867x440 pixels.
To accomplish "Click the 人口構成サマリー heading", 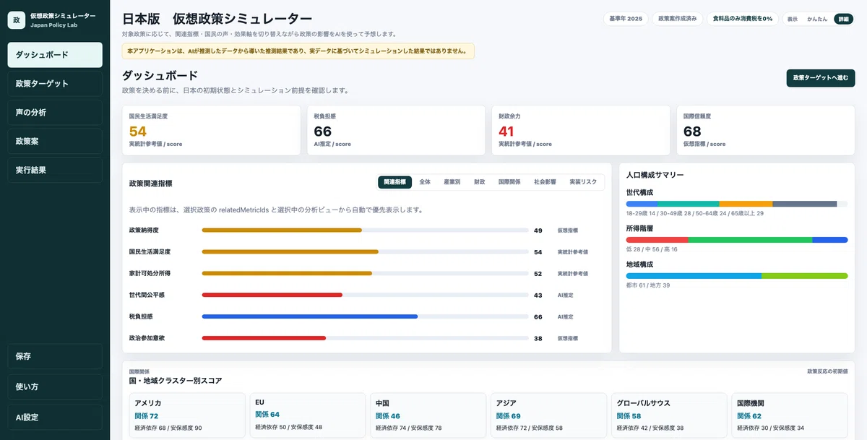I will click(x=655, y=175).
